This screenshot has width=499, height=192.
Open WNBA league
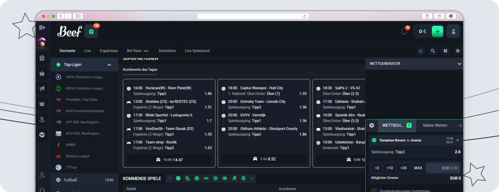pos(85,145)
